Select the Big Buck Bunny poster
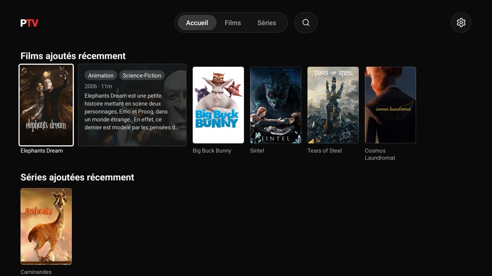 click(x=218, y=105)
